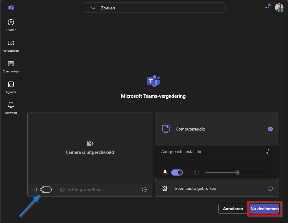The height and width of the screenshot is (223, 288).
Task: Toggle the camera switch on
Action: click(x=46, y=190)
